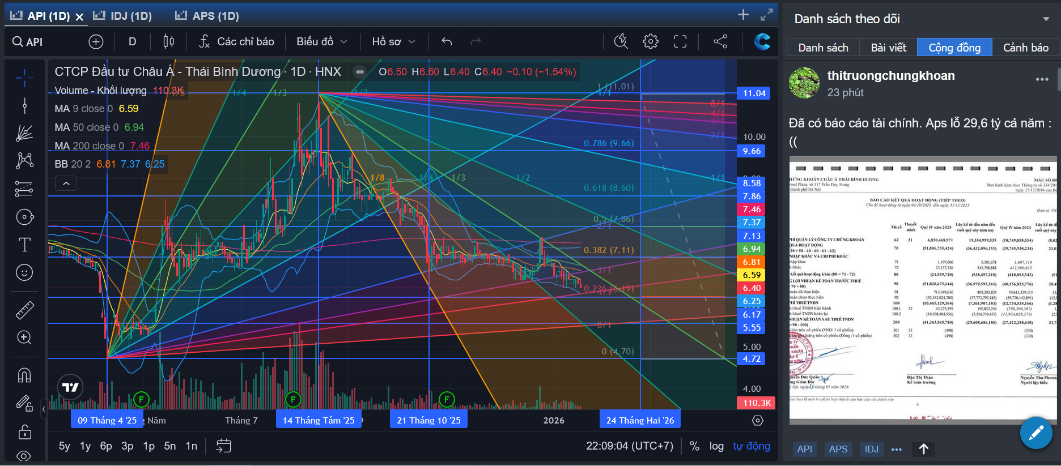This screenshot has width=1061, height=466.
Task: Toggle log scale mode
Action: click(x=716, y=446)
